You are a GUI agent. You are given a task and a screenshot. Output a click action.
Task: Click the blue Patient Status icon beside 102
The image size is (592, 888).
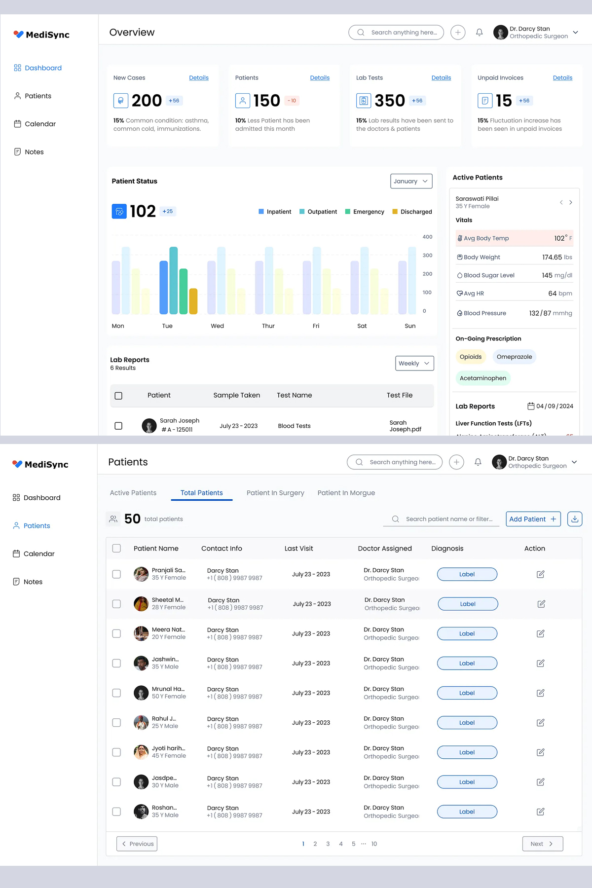119,211
